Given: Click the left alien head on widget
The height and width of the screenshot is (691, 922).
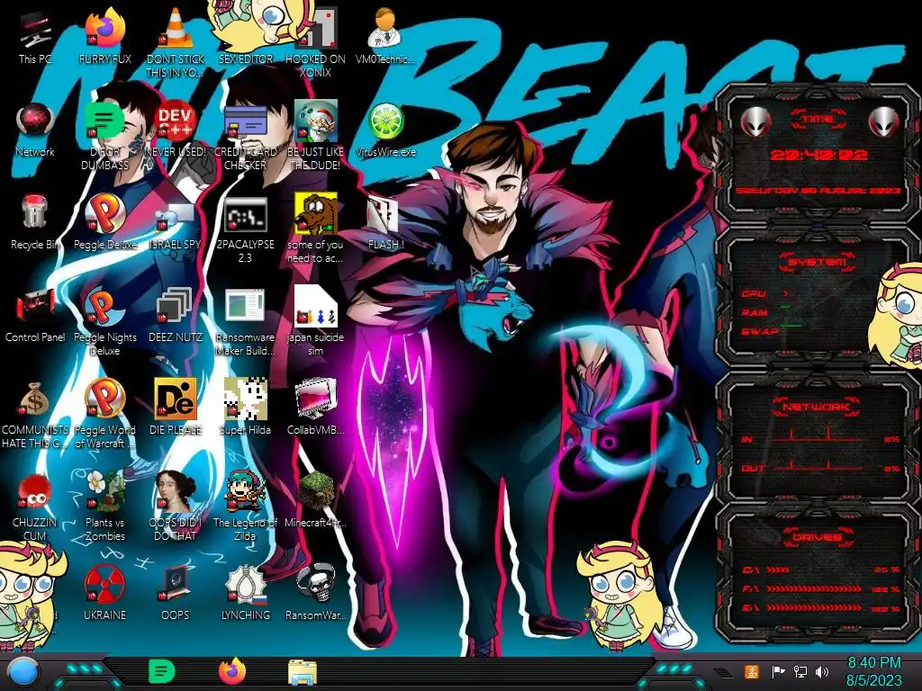Looking at the screenshot, I should point(755,122).
